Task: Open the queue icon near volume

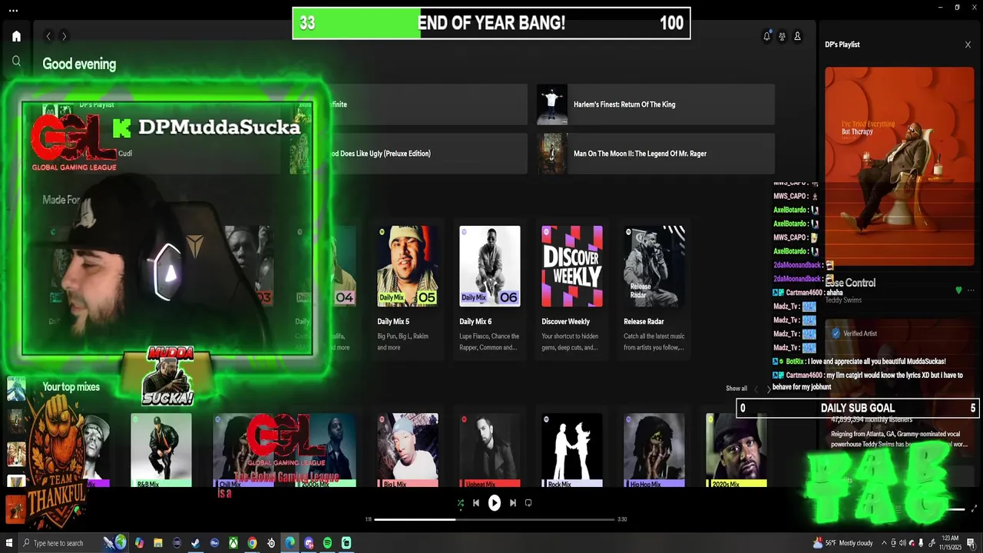Action: pos(898,508)
